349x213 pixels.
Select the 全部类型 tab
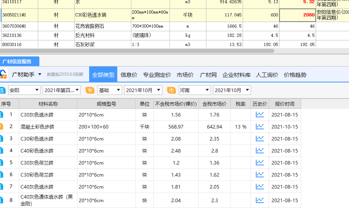click(103, 74)
